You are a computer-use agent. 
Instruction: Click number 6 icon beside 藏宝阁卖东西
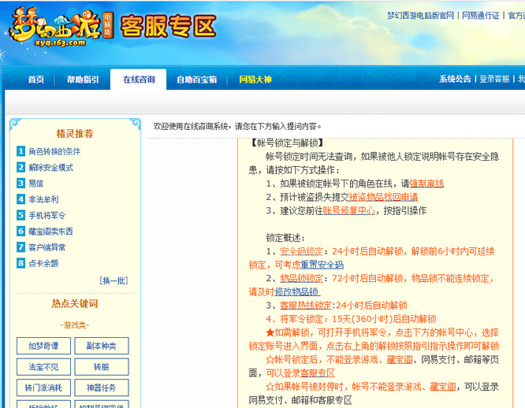(20, 231)
